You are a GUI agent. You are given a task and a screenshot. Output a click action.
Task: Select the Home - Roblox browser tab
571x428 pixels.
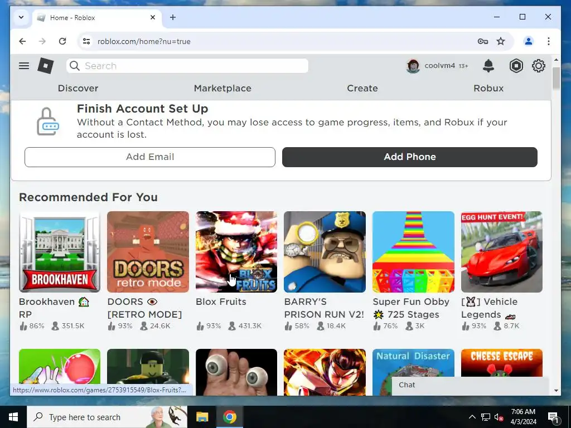point(96,18)
